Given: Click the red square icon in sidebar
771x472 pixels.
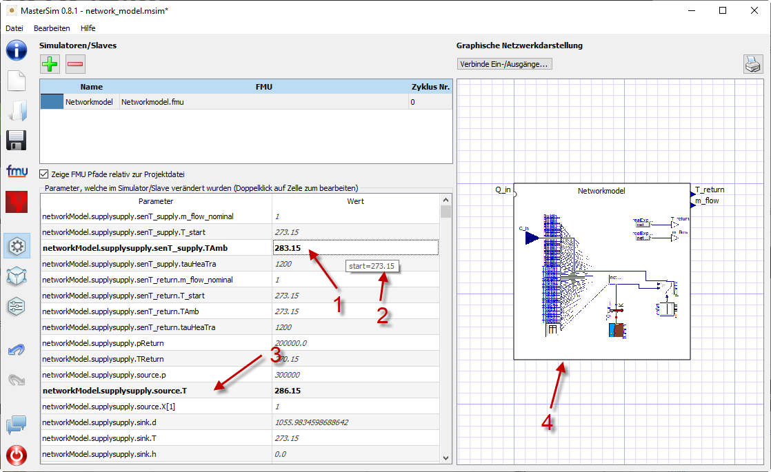Looking at the screenshot, I should click(17, 202).
